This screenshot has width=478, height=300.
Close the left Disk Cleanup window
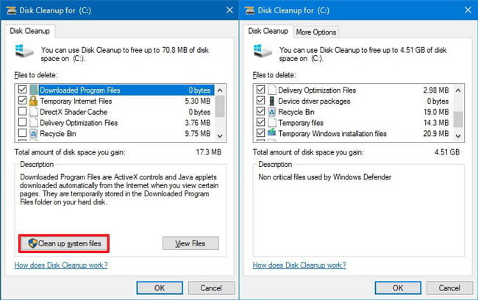tap(229, 10)
